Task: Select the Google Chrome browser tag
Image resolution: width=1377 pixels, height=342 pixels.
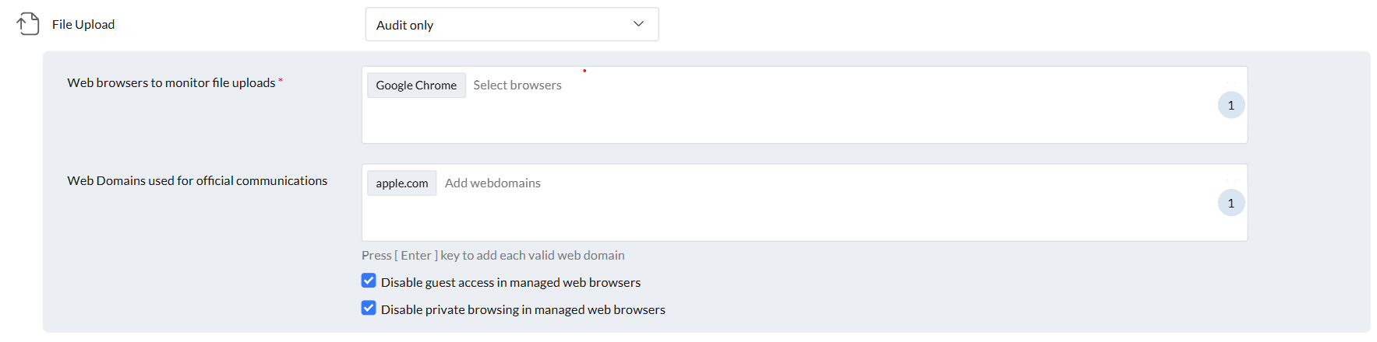Action: point(416,85)
